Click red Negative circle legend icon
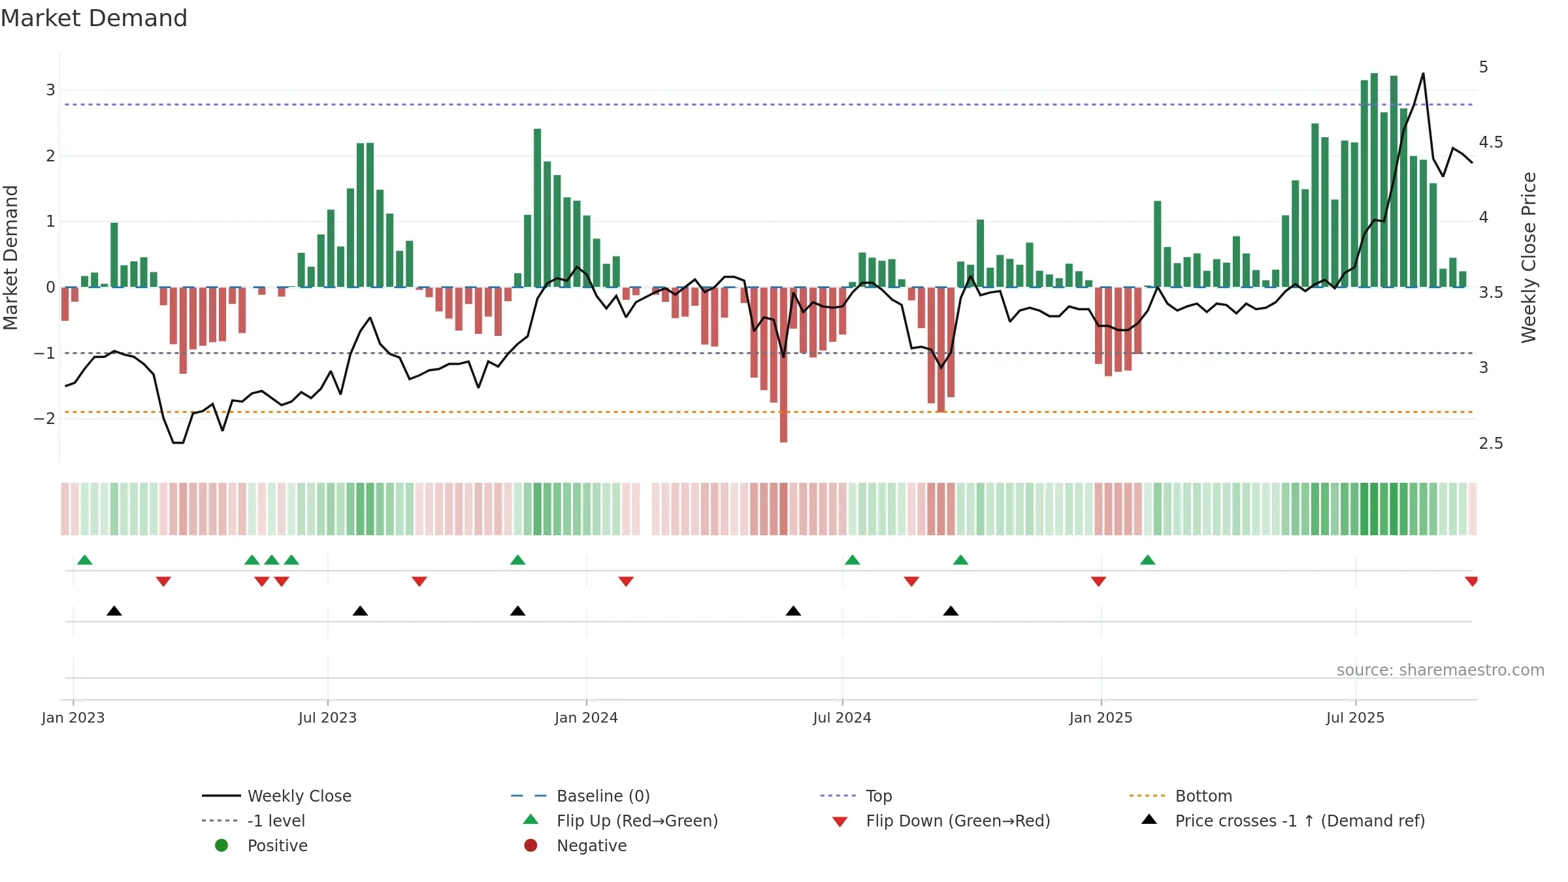Image resolution: width=1568 pixels, height=882 pixels. [531, 845]
